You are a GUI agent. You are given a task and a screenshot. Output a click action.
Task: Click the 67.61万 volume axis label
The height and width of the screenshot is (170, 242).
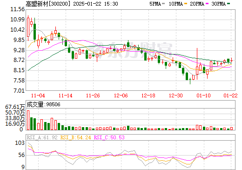(15, 107)
